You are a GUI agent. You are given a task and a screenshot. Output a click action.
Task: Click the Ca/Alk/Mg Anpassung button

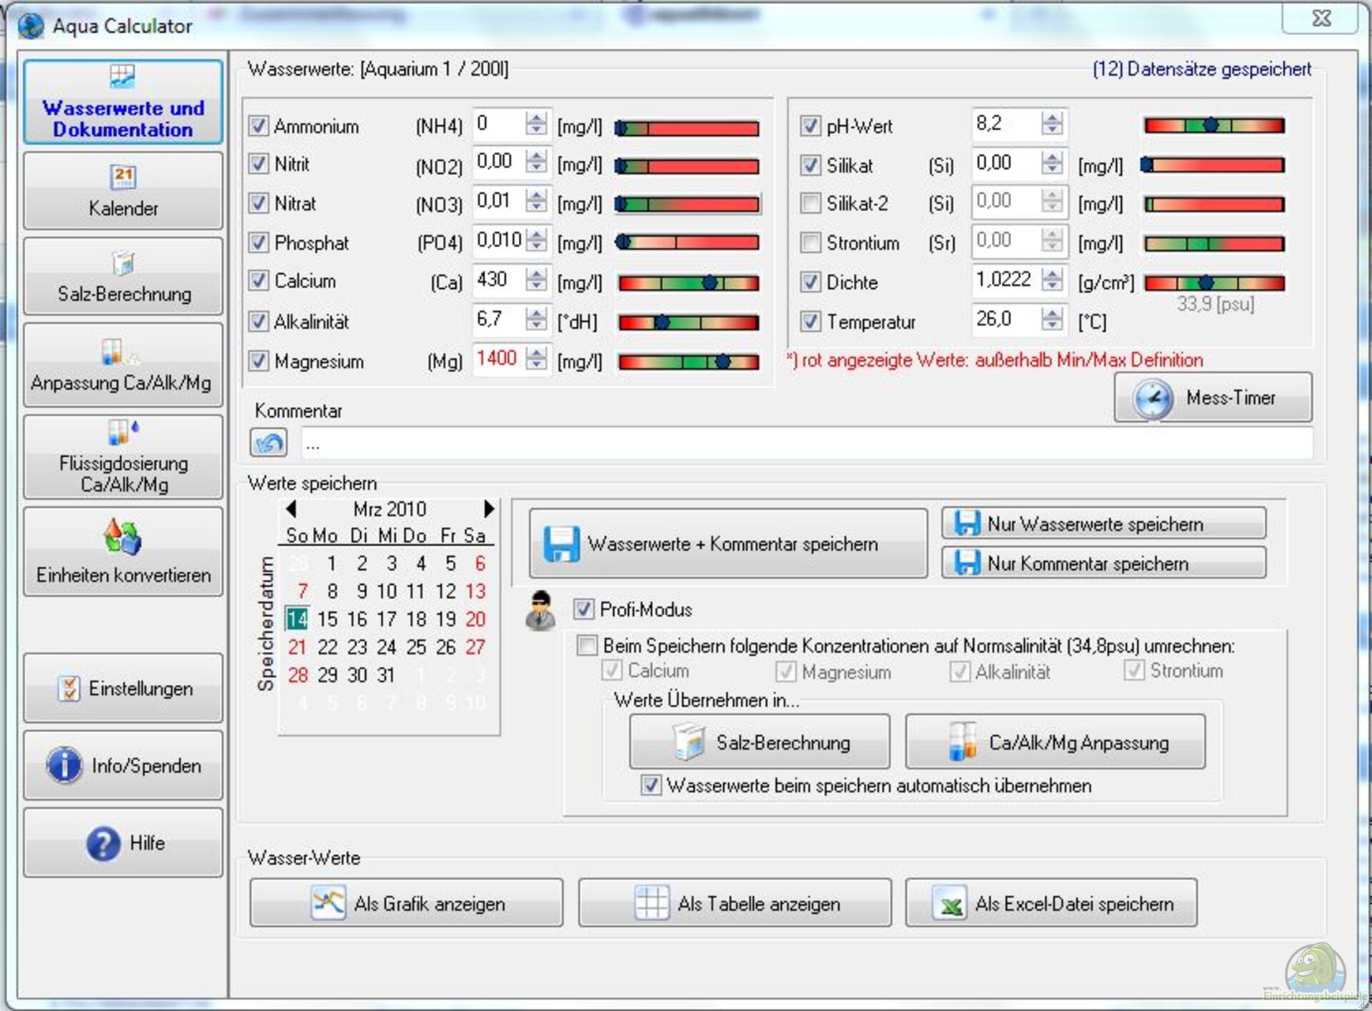coord(1055,742)
